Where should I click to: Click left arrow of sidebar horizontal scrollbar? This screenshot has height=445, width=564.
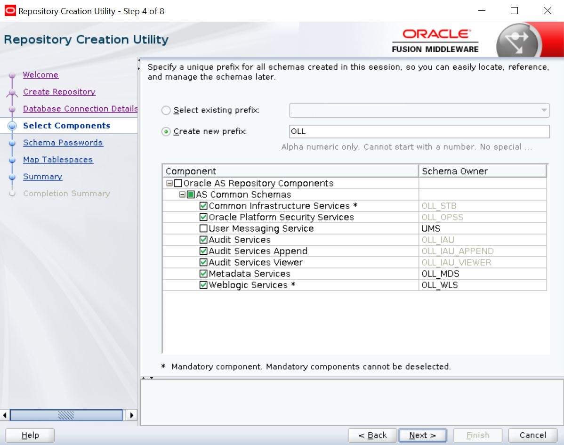pos(6,415)
